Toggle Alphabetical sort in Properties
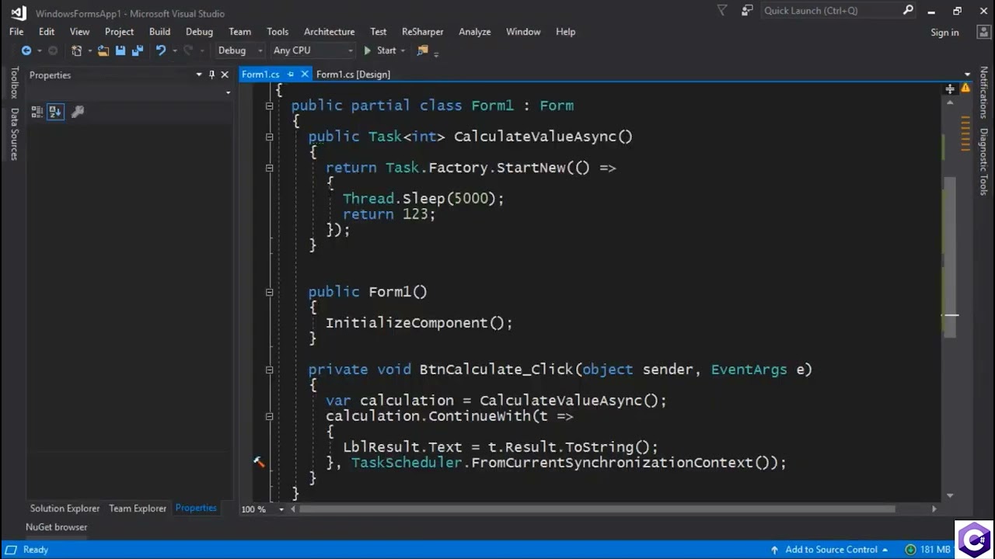 tap(54, 112)
